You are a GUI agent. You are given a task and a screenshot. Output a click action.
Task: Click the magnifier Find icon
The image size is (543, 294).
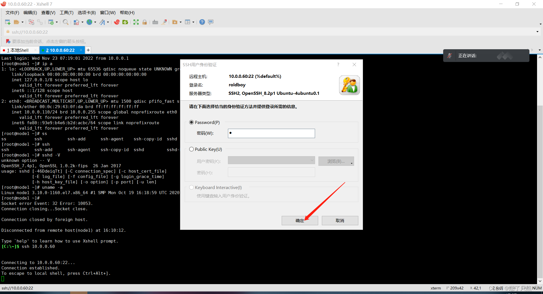[x=66, y=22]
